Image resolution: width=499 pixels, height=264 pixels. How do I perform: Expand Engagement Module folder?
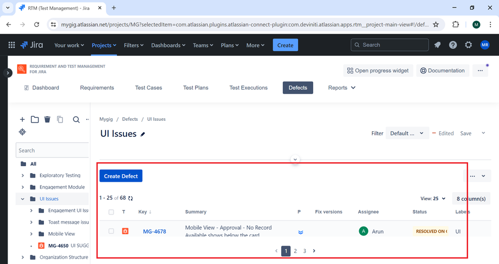(x=22, y=187)
